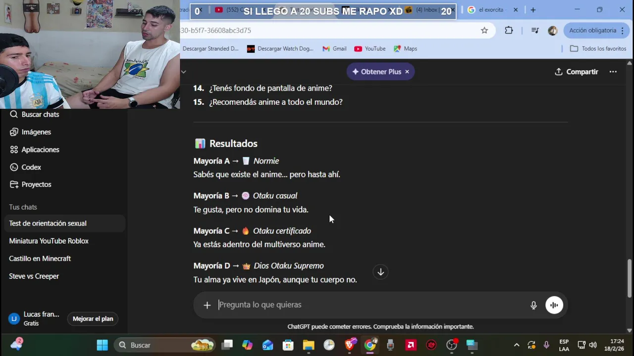The height and width of the screenshot is (356, 634).
Task: Open the ESP LAA language selector
Action: click(x=564, y=345)
